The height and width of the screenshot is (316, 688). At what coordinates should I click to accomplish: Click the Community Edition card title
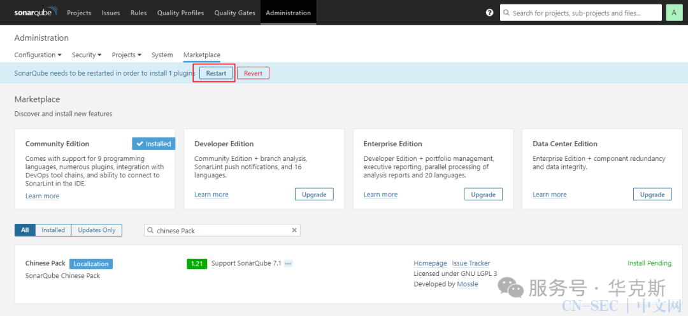point(57,144)
